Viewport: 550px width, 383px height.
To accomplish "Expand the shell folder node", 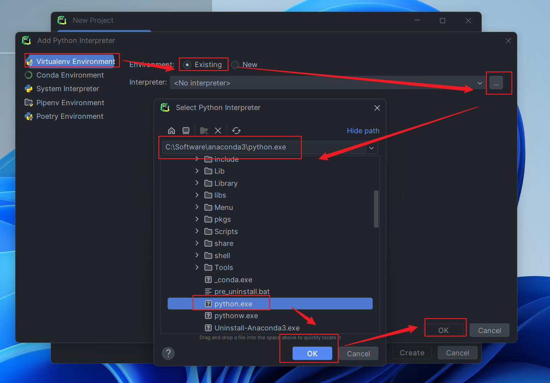I will point(197,255).
